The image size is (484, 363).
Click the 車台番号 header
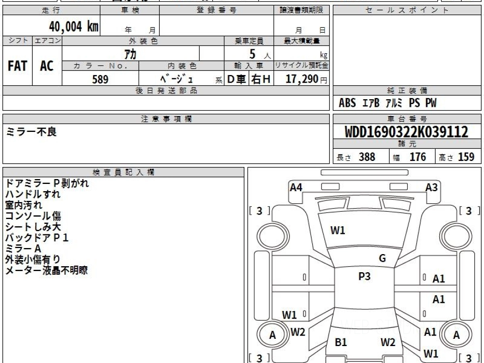click(x=407, y=119)
